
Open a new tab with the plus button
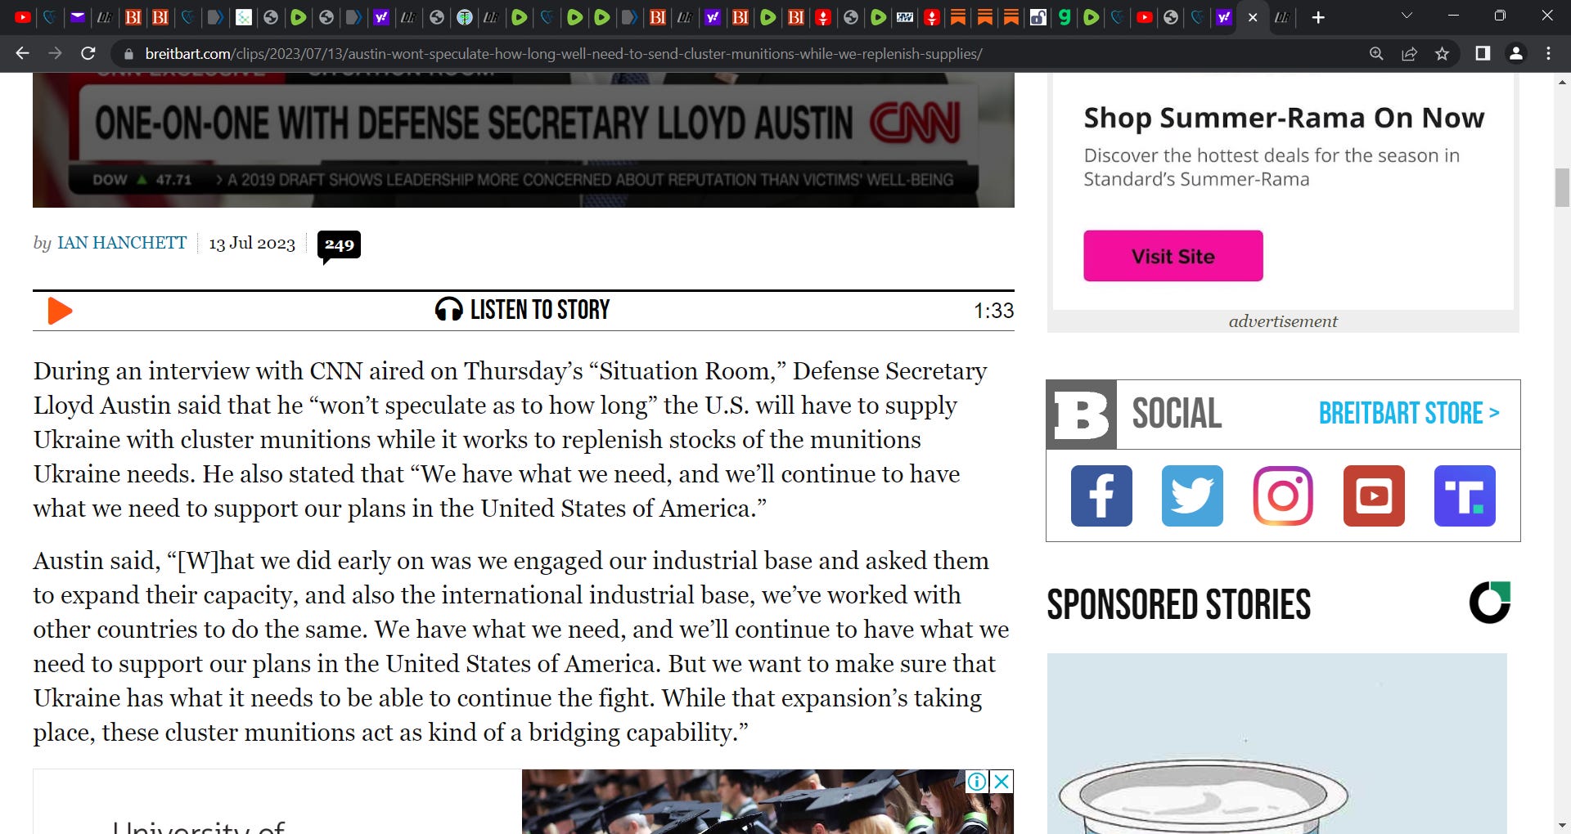(1318, 17)
